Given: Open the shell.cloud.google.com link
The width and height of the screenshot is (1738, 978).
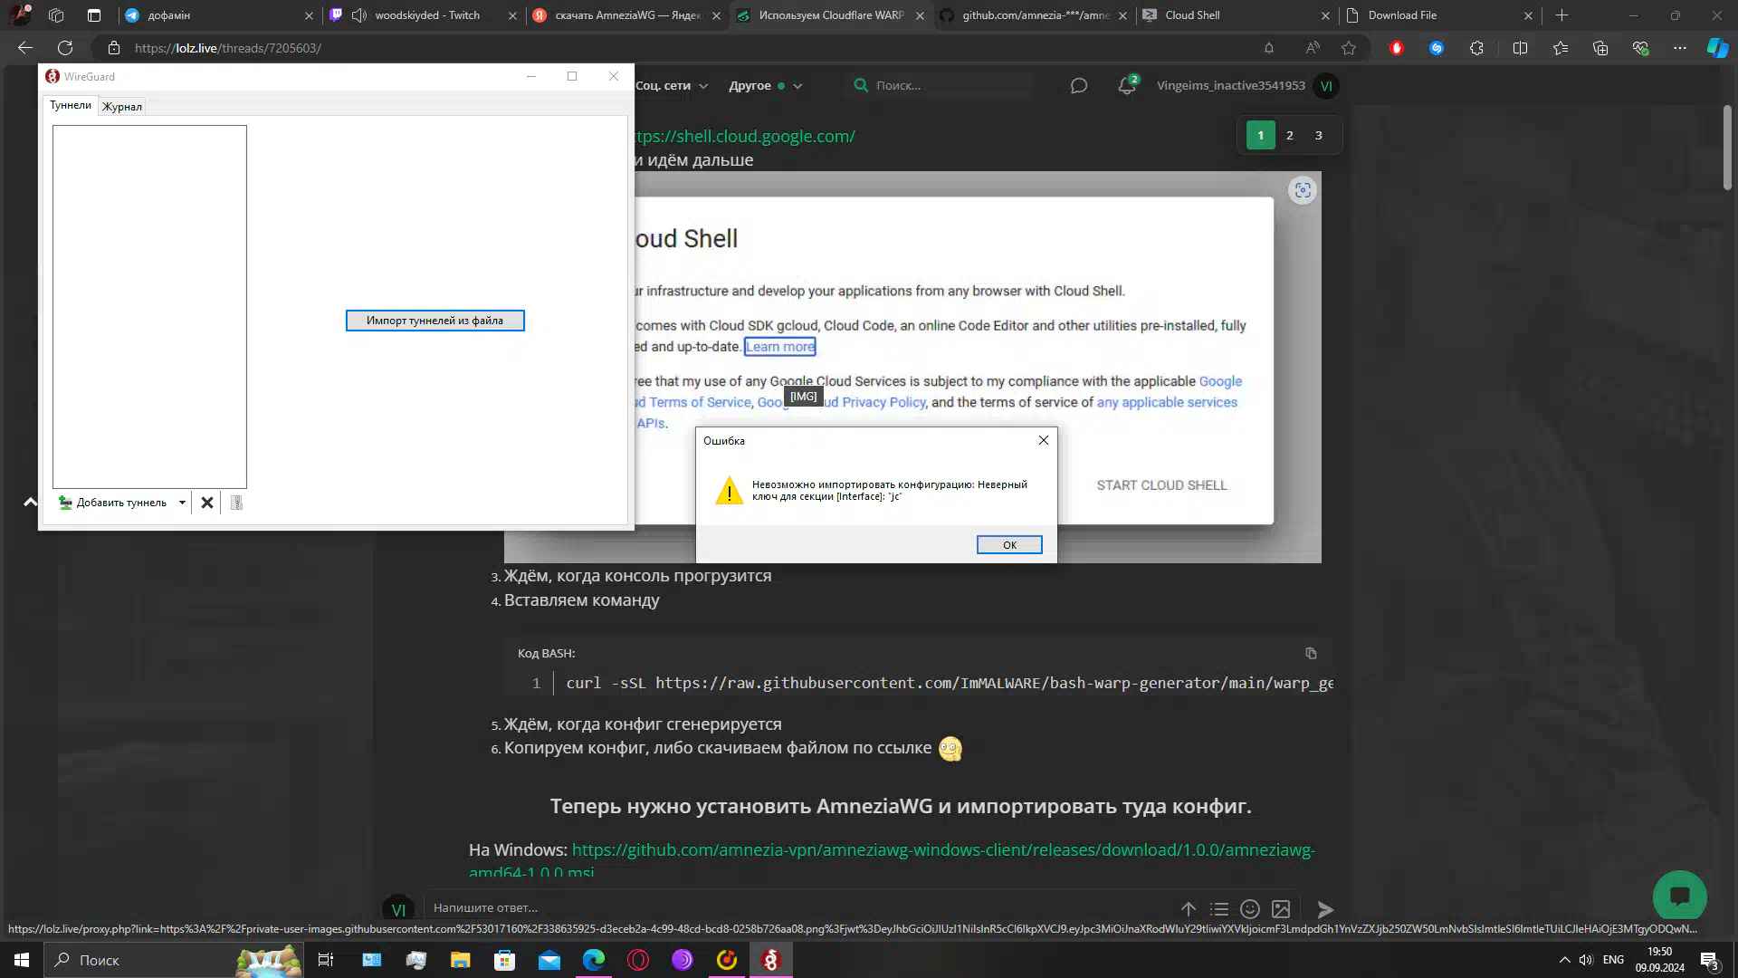Looking at the screenshot, I should click(744, 137).
